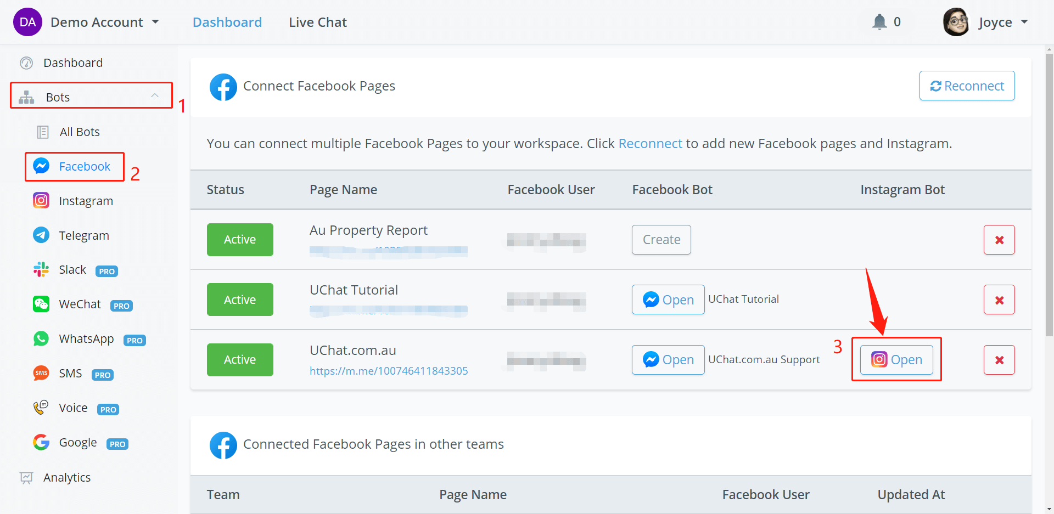The height and width of the screenshot is (514, 1054).
Task: Click the Telegram sidebar icon
Action: (x=41, y=235)
